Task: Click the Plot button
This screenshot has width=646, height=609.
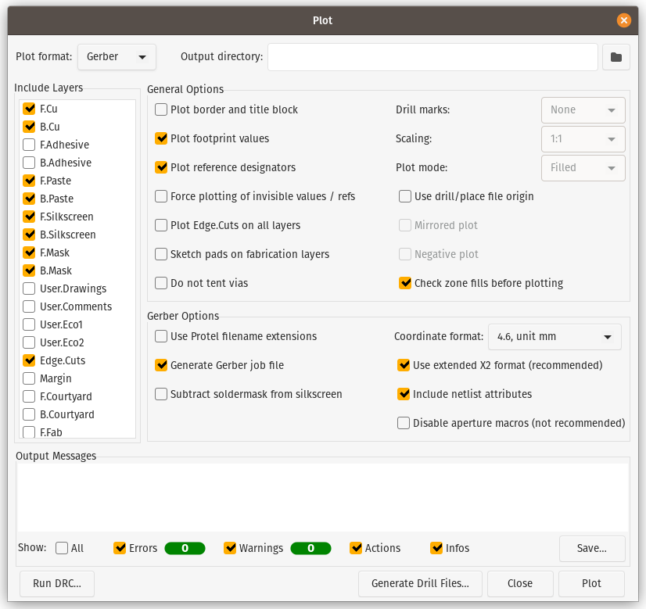Action: 591,584
